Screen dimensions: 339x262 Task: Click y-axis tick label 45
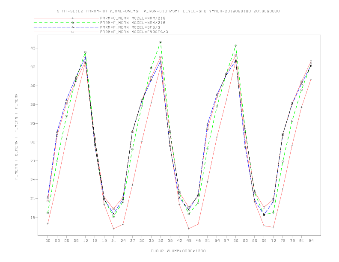33,48
